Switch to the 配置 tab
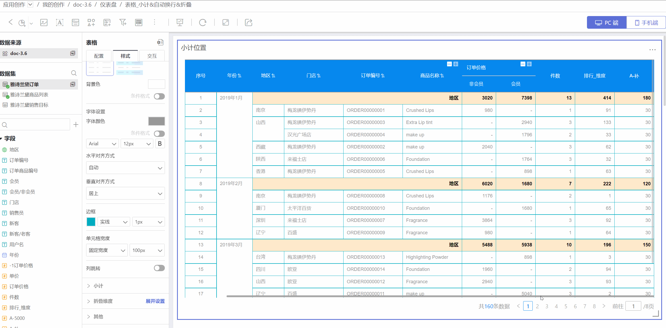Image resolution: width=666 pixels, height=328 pixels. tap(99, 56)
